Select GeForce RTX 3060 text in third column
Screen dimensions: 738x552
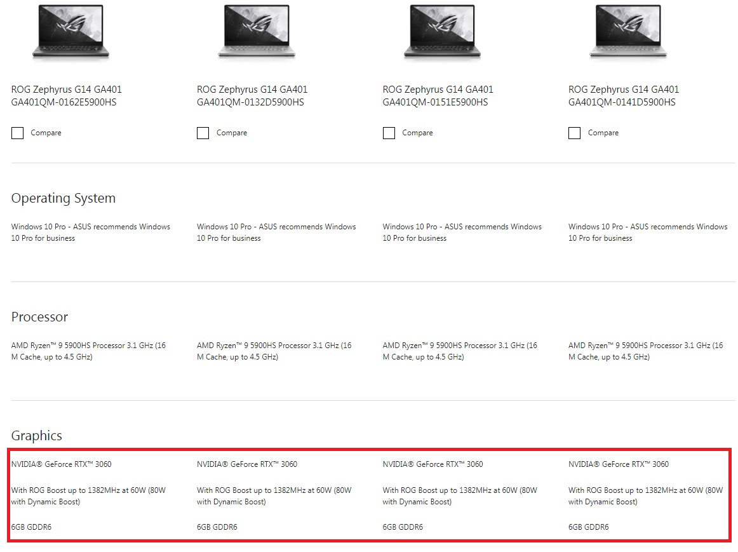tap(433, 464)
